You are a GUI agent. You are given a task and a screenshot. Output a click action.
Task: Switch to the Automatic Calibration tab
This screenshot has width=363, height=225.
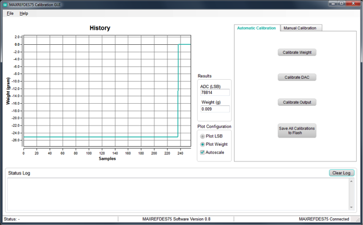[x=257, y=28]
